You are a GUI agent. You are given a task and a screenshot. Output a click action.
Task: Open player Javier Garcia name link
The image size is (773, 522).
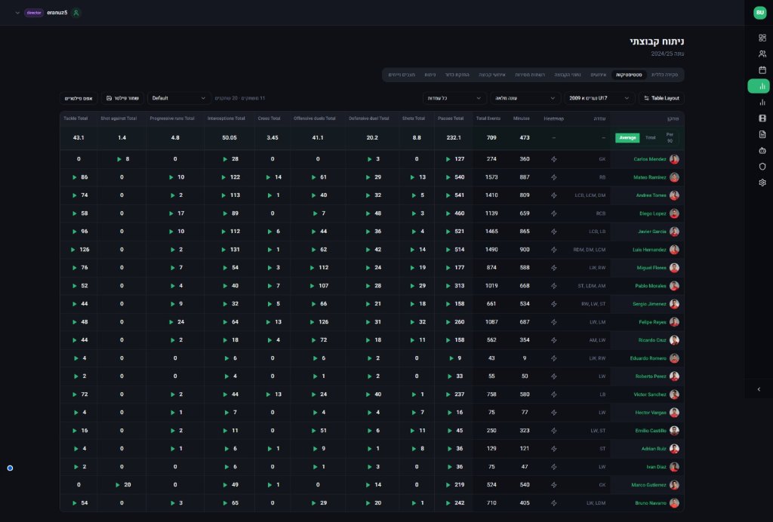pyautogui.click(x=651, y=232)
